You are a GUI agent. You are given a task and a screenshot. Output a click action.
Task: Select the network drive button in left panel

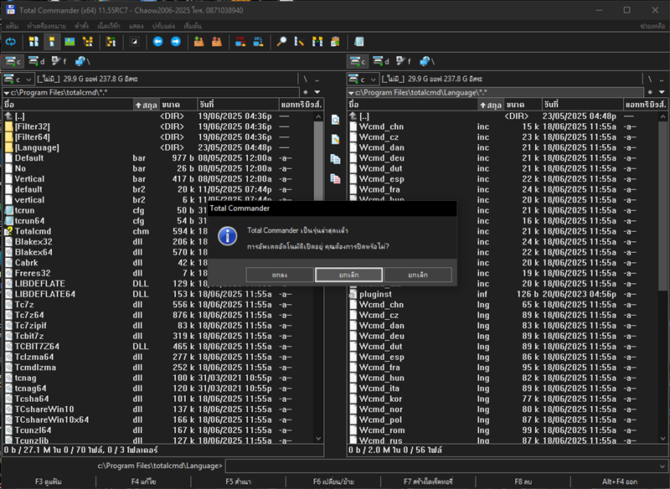point(81,61)
